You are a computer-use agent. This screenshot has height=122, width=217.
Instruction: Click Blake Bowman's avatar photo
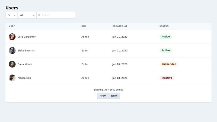[x=12, y=50]
